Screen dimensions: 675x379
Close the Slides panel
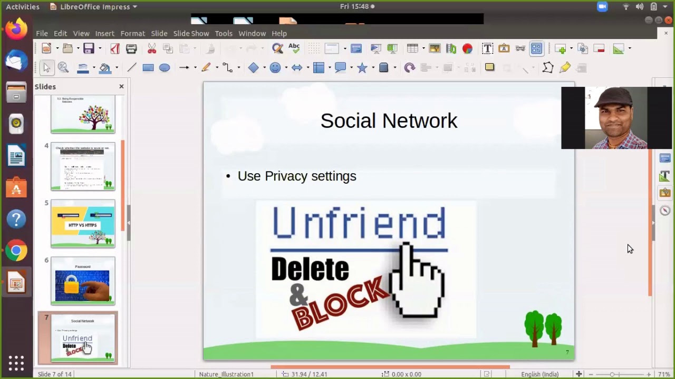121,86
